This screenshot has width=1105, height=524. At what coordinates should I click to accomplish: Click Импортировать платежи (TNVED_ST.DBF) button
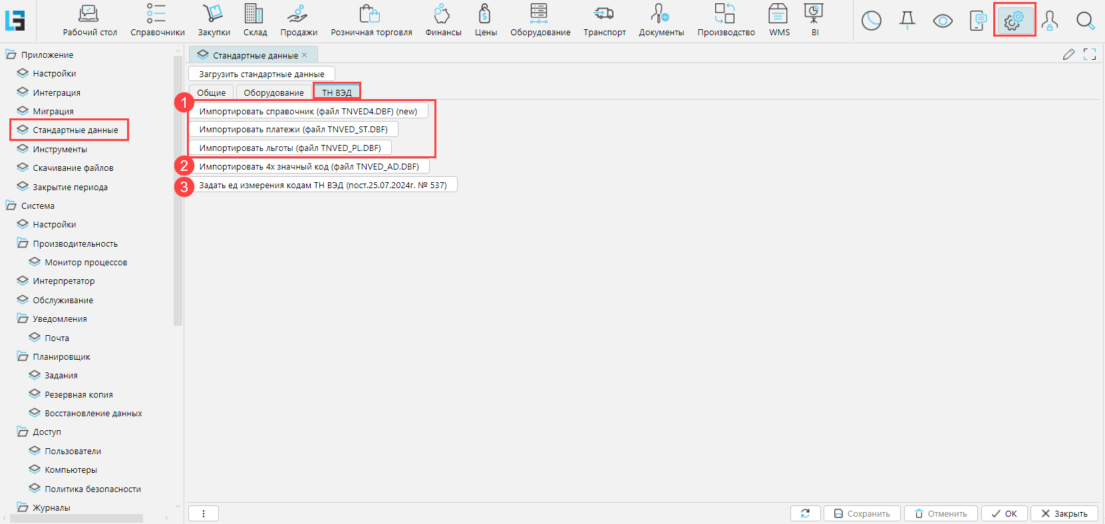(293, 129)
